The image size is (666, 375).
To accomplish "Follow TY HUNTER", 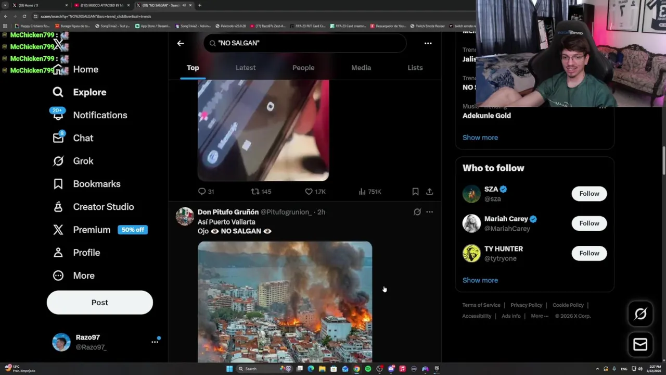I will pyautogui.click(x=589, y=253).
